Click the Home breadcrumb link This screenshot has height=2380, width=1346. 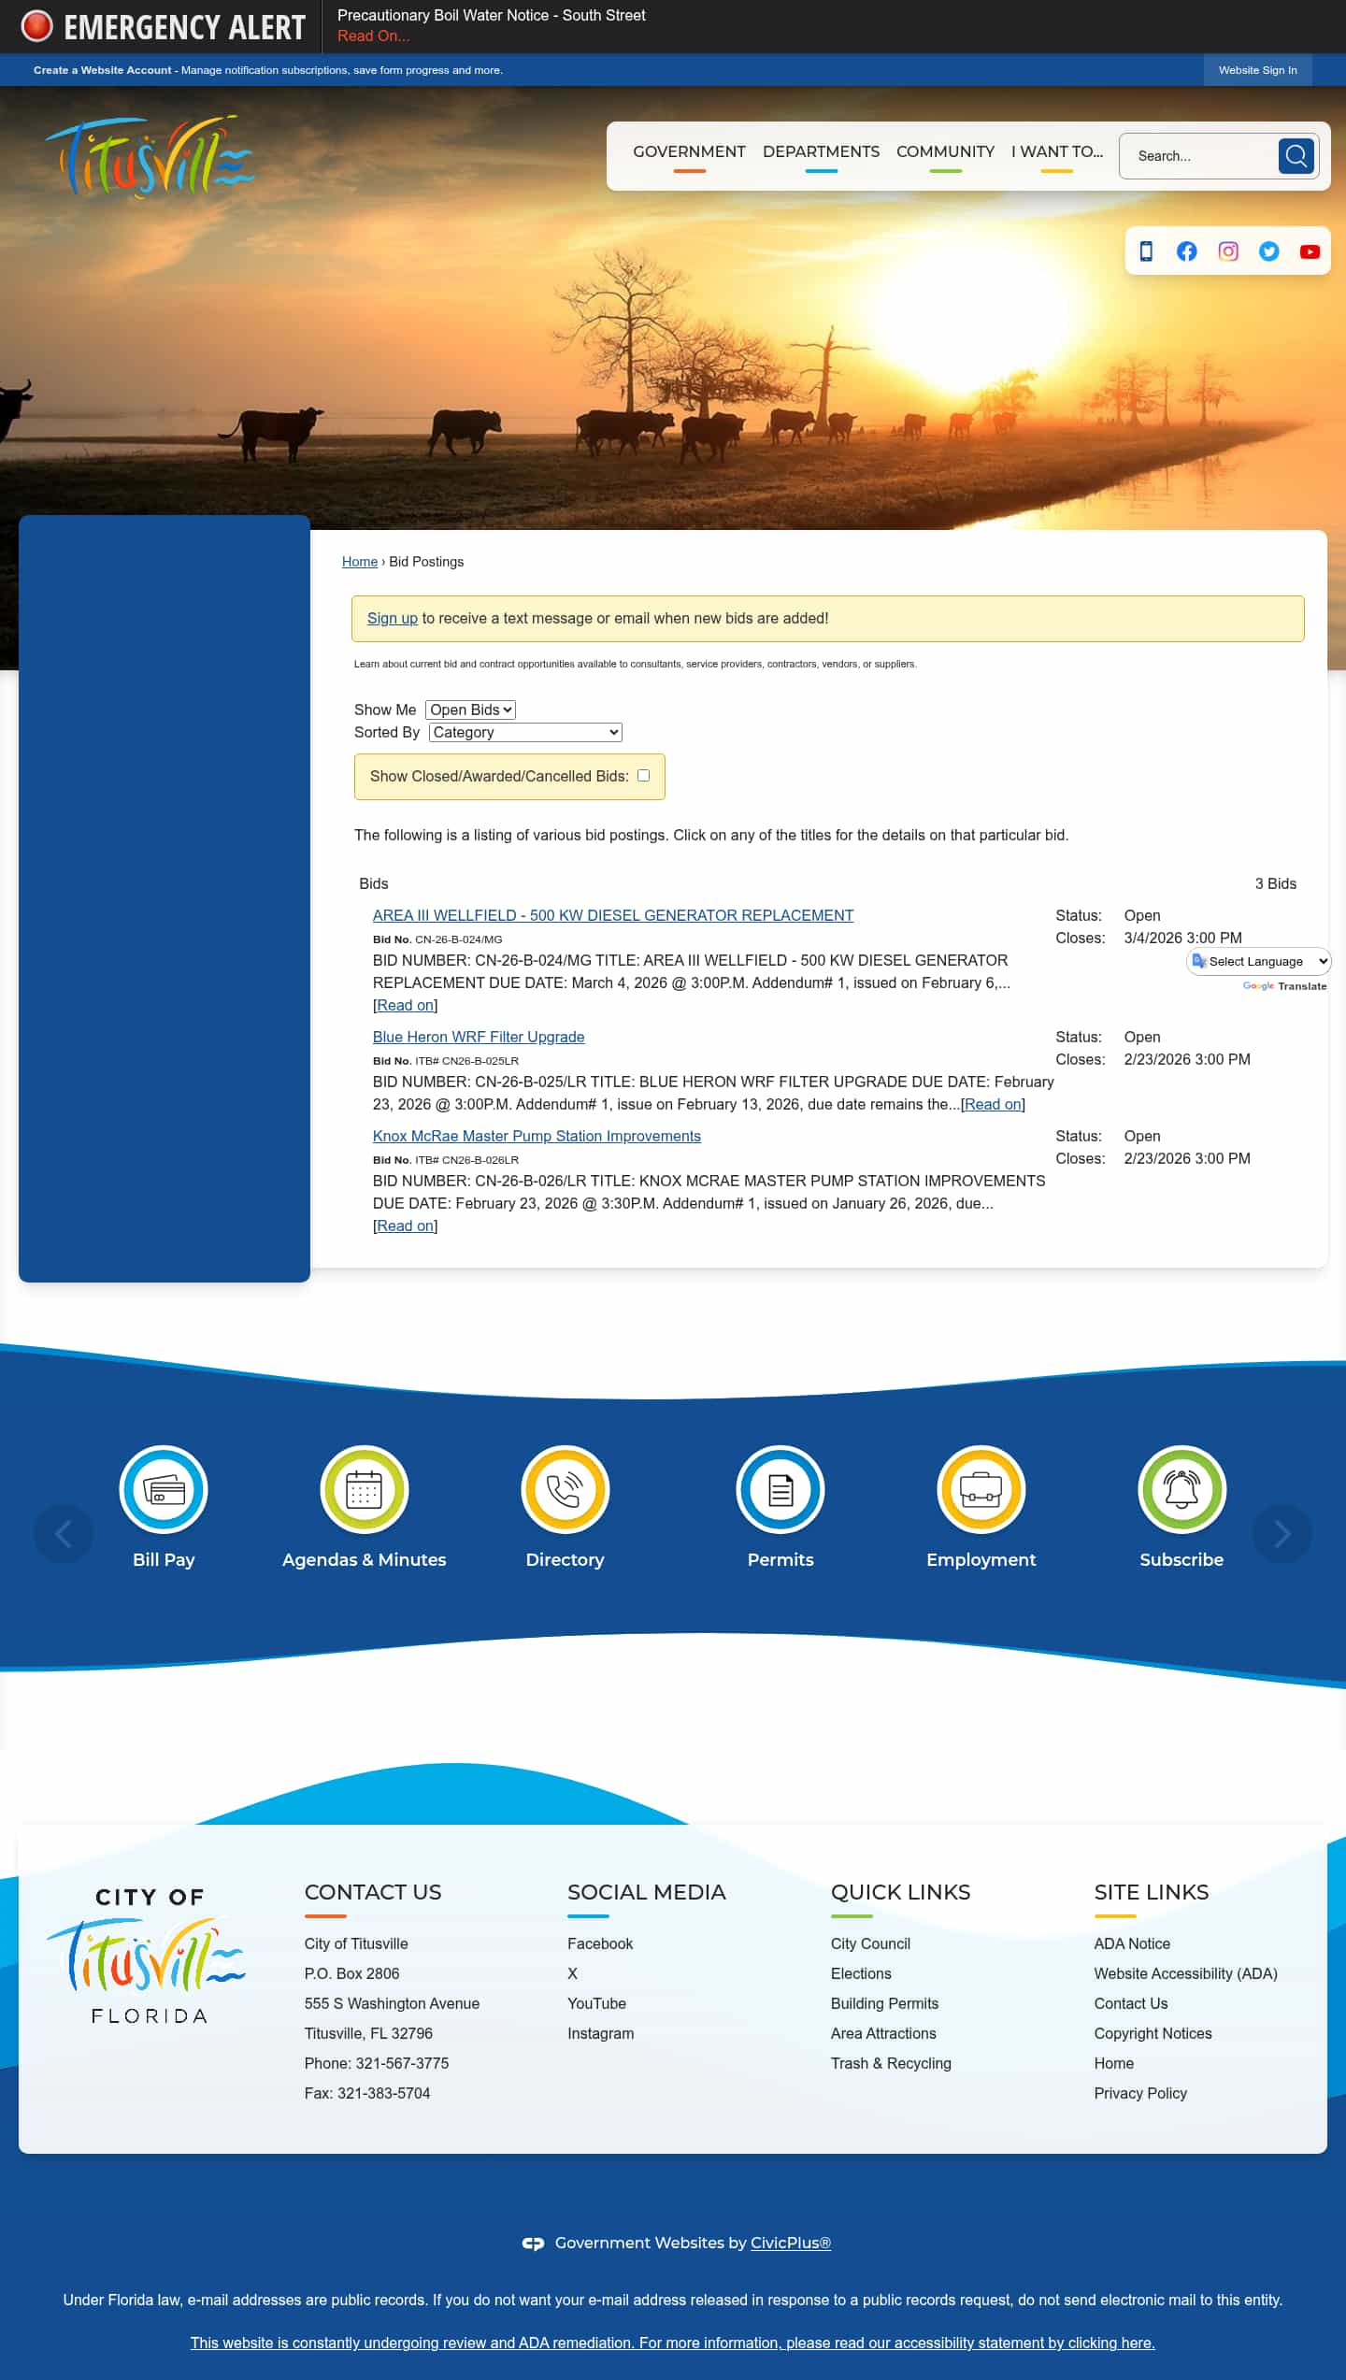pos(360,562)
